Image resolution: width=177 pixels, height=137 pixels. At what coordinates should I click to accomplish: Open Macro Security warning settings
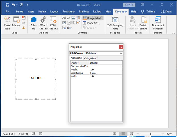[x=24, y=28]
